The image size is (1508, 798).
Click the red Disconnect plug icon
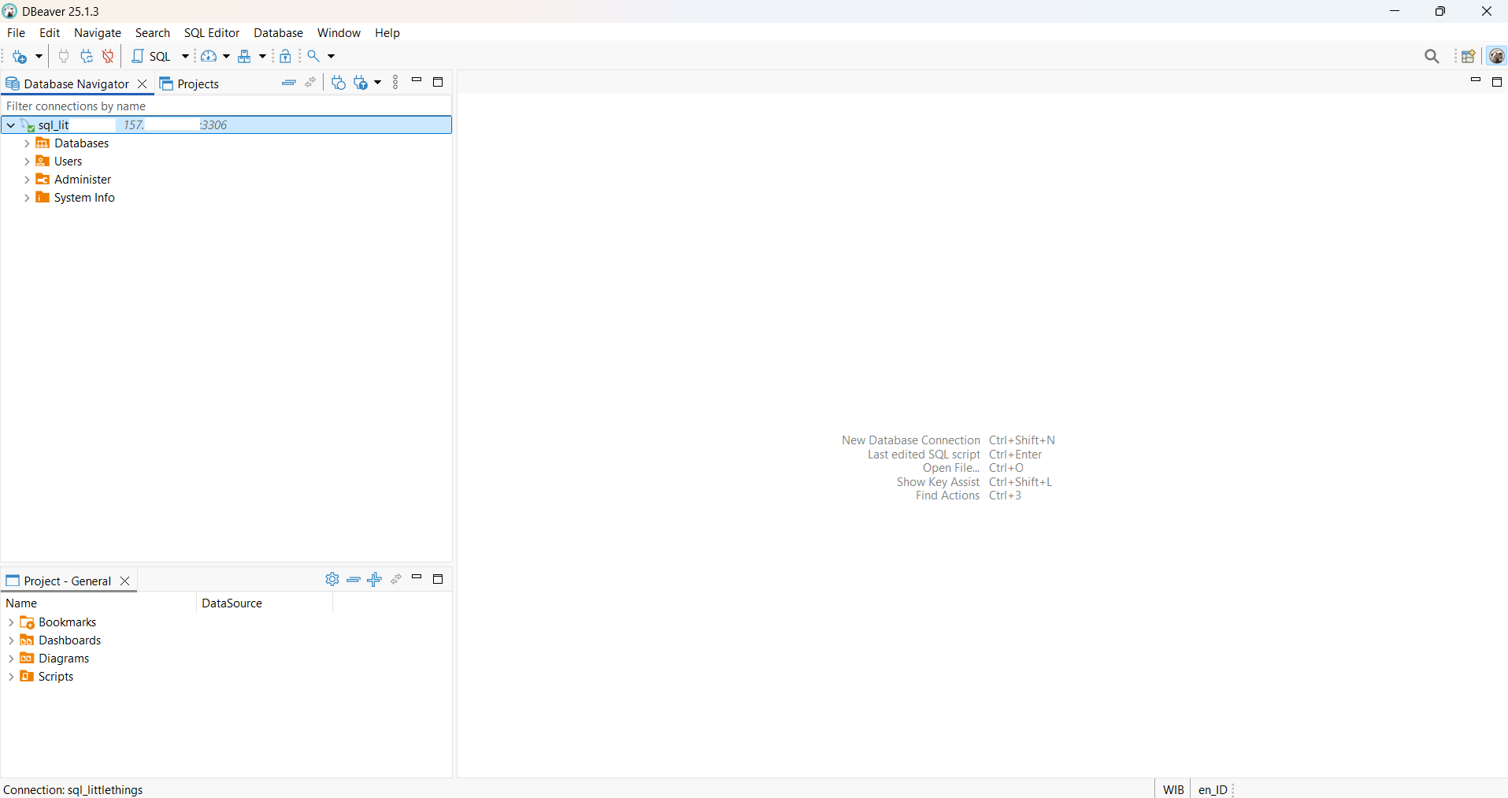[109, 57]
